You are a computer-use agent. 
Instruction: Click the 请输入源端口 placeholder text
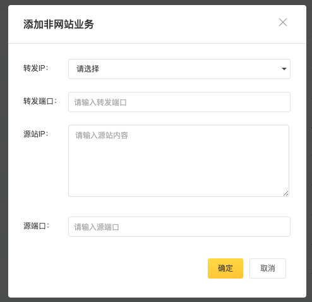point(97,227)
